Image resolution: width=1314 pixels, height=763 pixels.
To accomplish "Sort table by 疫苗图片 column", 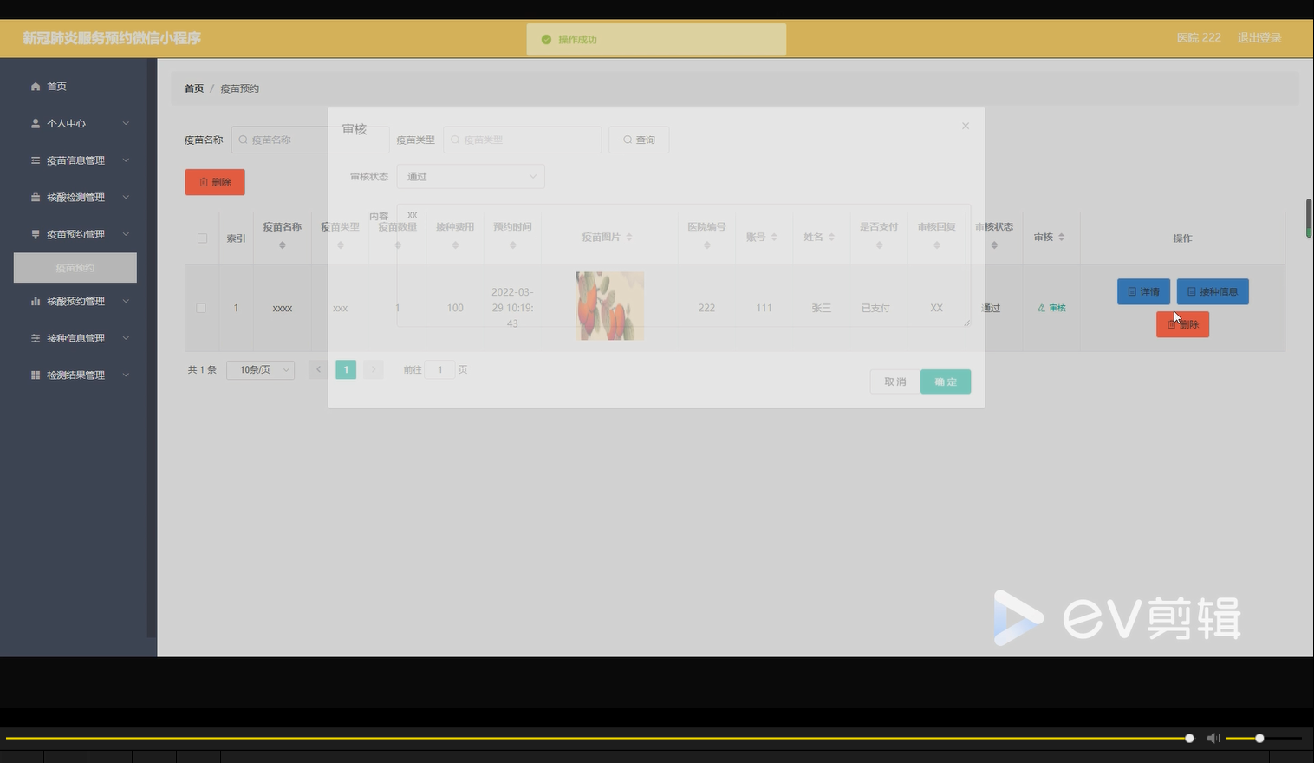I will coord(629,238).
